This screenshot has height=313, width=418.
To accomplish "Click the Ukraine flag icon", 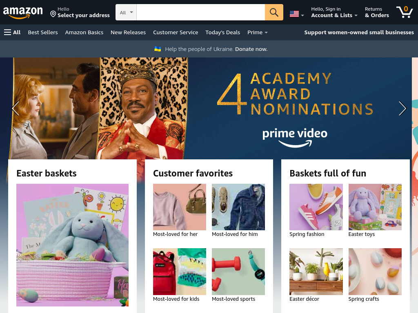I will (158, 49).
